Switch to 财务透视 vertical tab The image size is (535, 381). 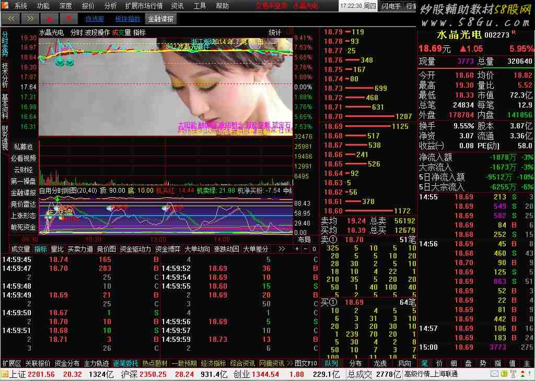(x=5, y=138)
